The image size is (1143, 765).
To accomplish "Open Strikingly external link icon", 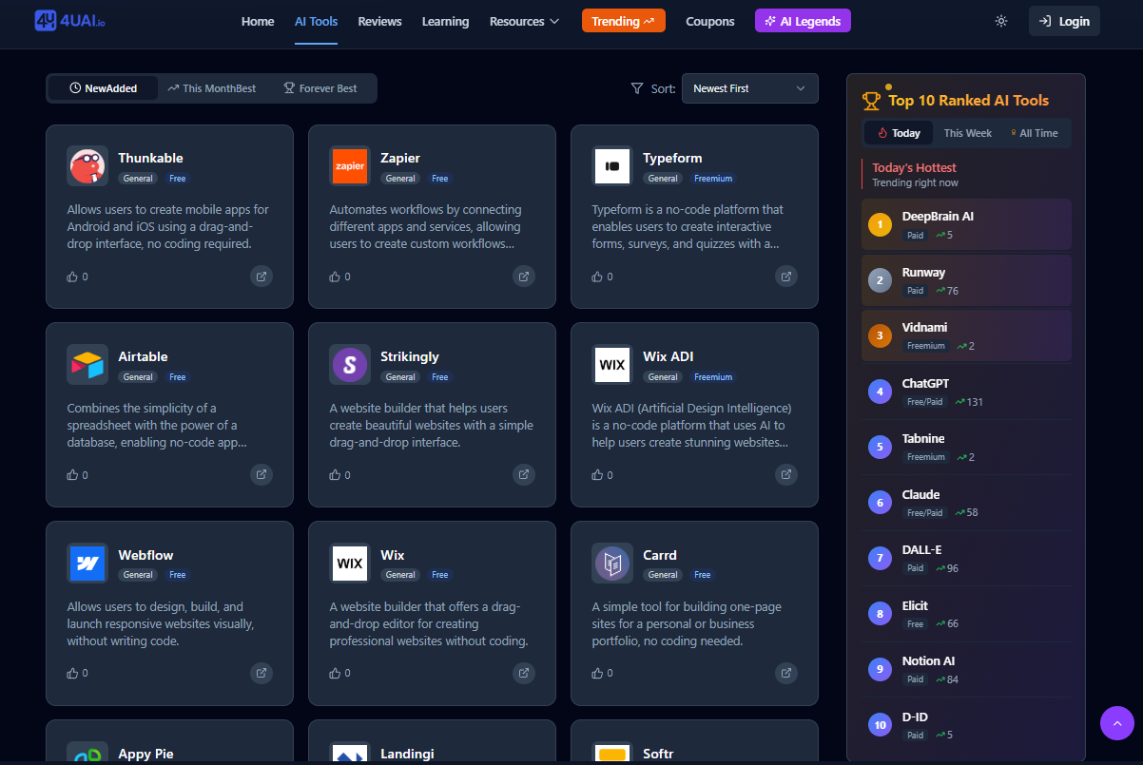I will point(524,474).
